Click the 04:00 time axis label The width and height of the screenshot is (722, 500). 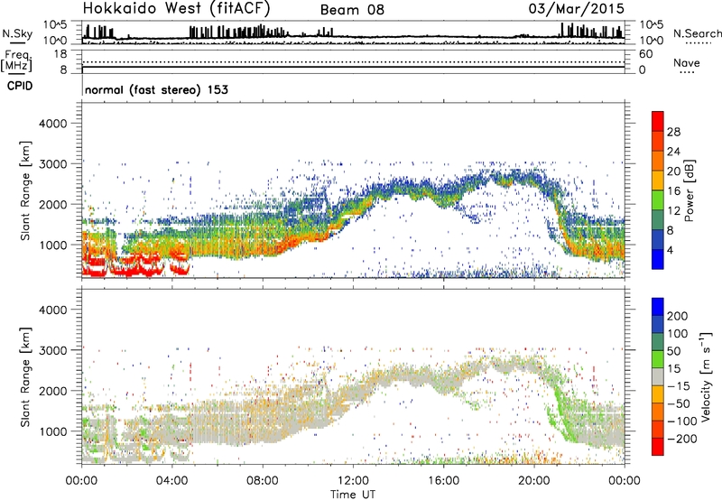[172, 481]
